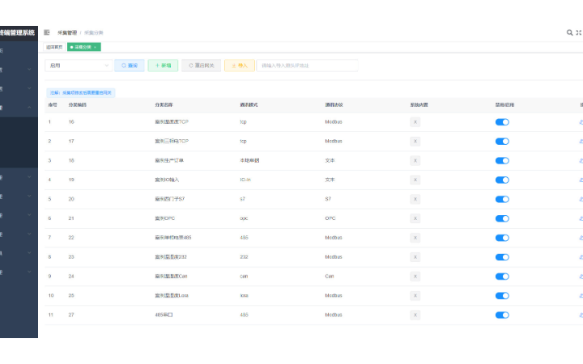Screen dimensions: 583x364
Task: Select the Modbus cell in row code 17
Action: (334, 141)
